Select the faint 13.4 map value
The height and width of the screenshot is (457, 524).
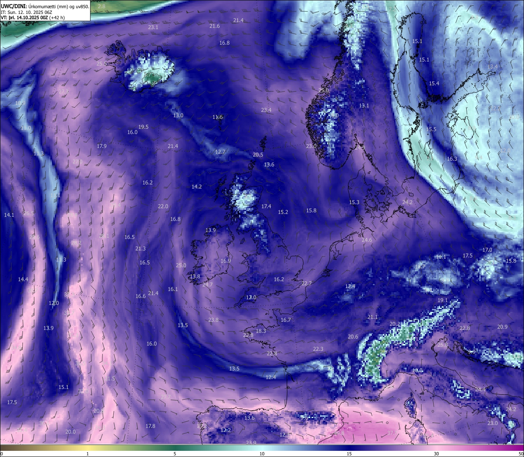click(492, 66)
